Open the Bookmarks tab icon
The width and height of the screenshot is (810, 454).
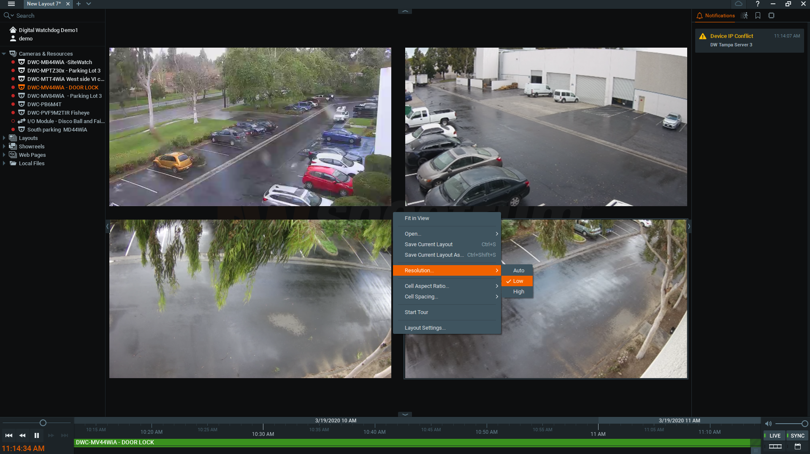pos(758,16)
